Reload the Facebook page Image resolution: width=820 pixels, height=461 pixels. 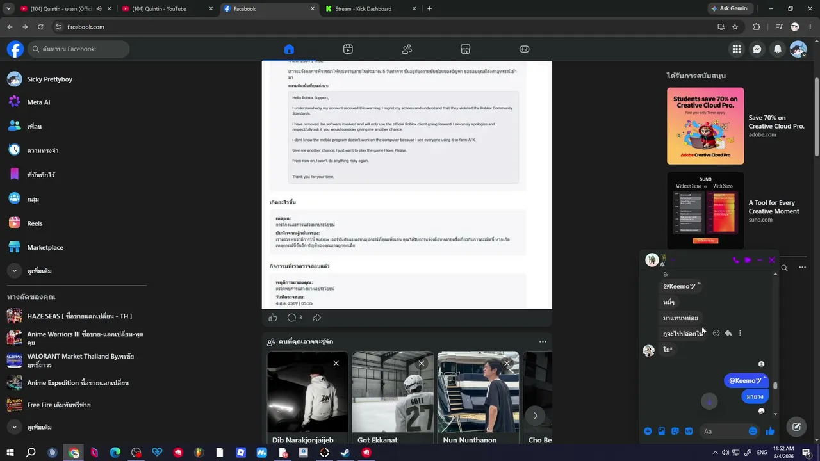[40, 27]
